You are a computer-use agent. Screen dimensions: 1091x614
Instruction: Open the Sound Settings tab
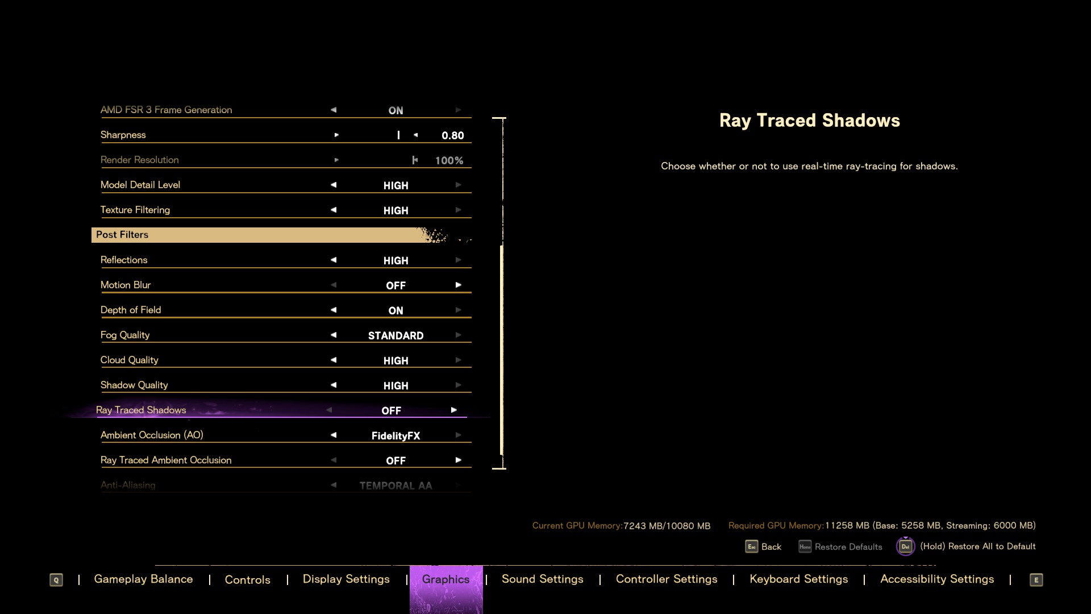(542, 579)
